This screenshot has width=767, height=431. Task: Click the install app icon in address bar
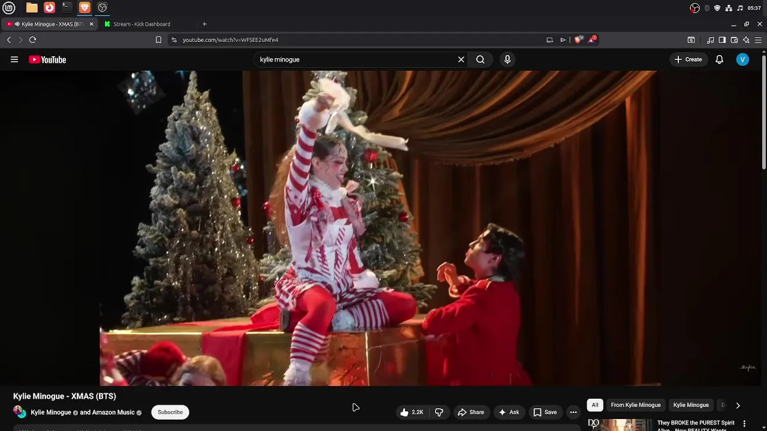pos(549,40)
